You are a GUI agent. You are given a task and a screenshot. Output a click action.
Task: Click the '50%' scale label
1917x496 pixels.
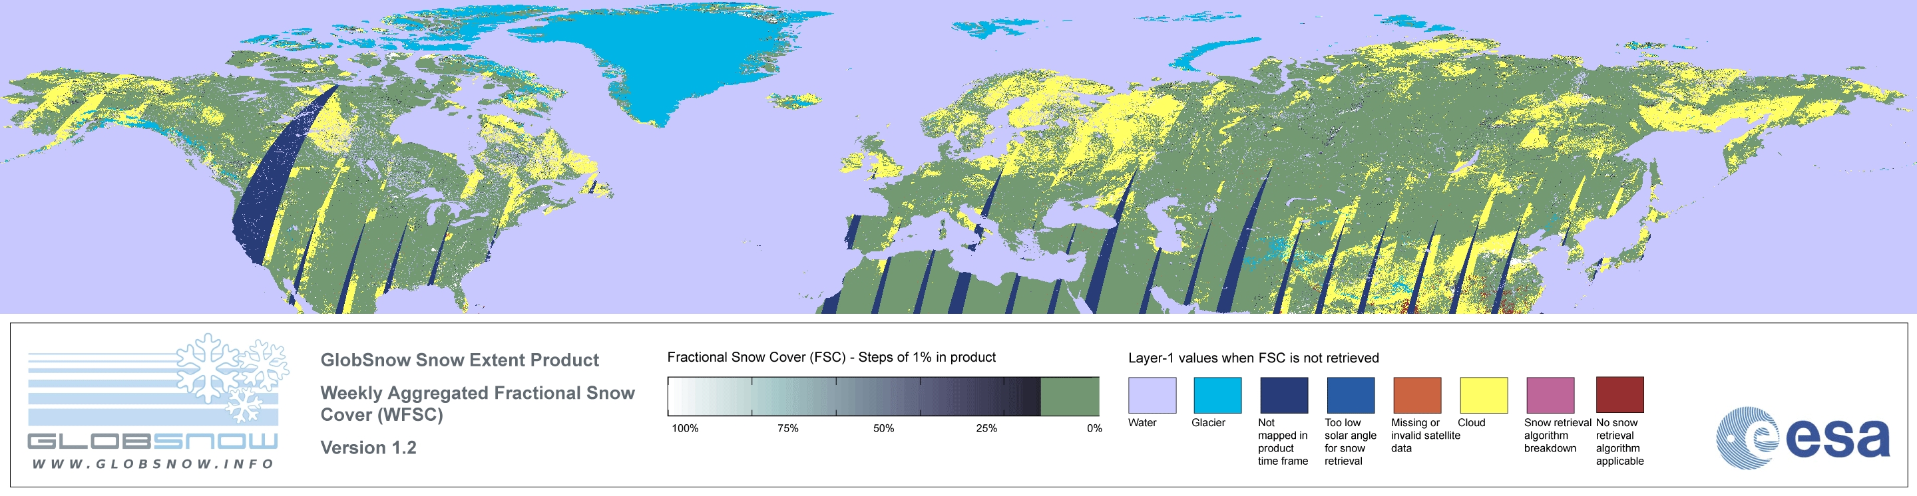[x=883, y=428]
